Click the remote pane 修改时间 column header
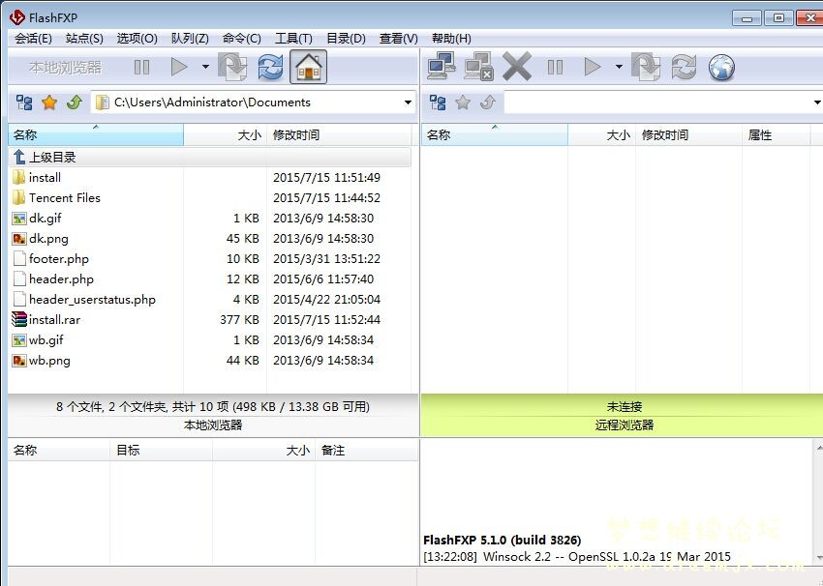Viewport: 823px width, 586px height. coord(688,134)
